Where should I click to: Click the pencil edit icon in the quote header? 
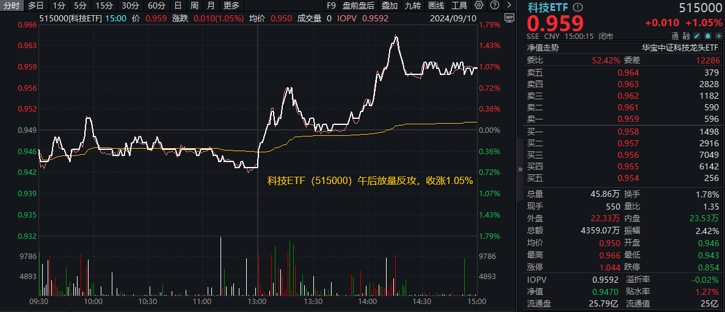697,36
